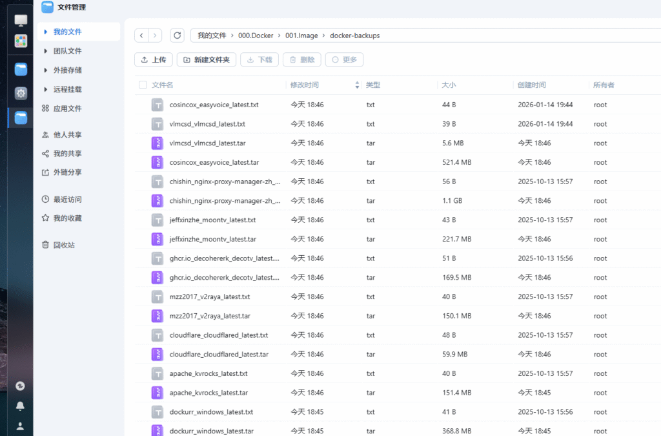Click the user account icon in the dock
The width and height of the screenshot is (661, 436).
click(x=21, y=426)
